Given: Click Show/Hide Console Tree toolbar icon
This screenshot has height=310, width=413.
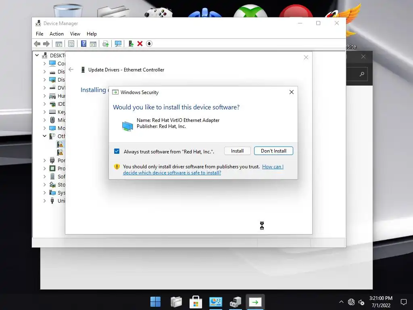Looking at the screenshot, I should (x=59, y=44).
